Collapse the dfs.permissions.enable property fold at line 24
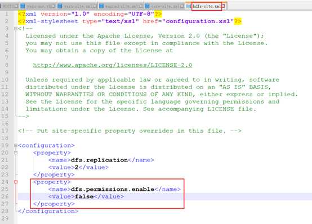312x224 pixels. [x=16, y=182]
